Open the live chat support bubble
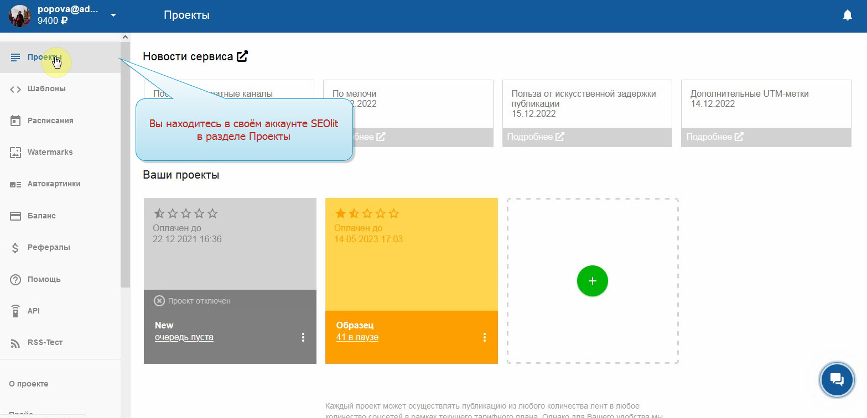867x418 pixels. click(x=837, y=379)
